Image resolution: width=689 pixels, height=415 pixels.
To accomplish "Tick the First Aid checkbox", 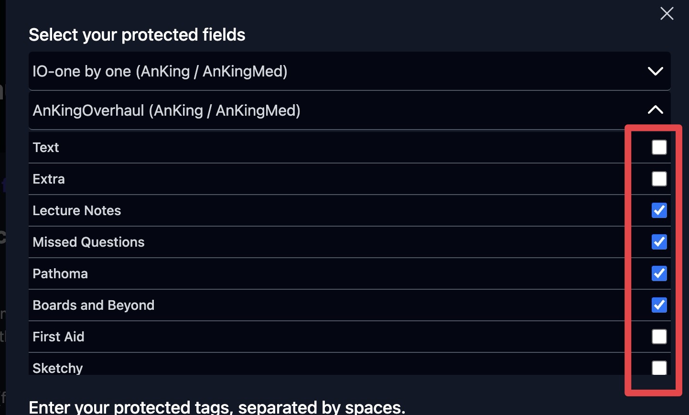I will 659,337.
